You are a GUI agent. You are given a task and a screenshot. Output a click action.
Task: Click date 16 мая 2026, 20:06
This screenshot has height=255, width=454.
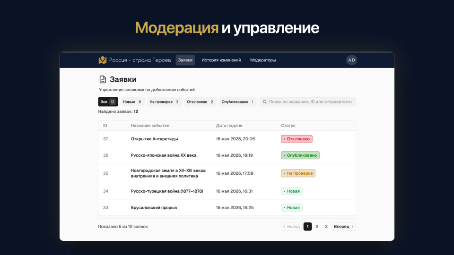pyautogui.click(x=236, y=139)
